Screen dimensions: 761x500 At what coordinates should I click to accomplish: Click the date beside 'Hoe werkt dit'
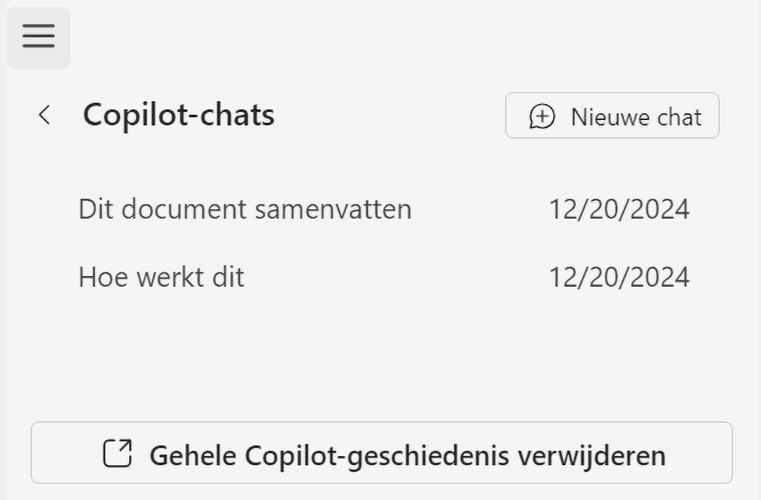point(619,277)
